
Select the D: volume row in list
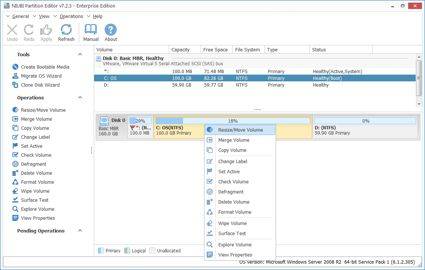[x=255, y=85]
